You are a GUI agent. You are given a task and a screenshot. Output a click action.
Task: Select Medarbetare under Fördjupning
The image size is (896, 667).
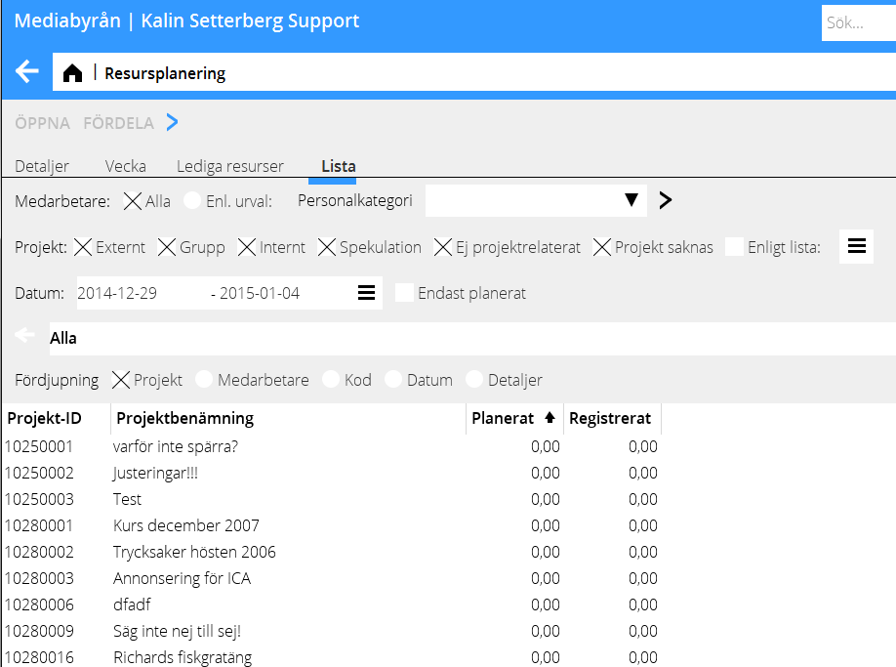click(x=204, y=380)
